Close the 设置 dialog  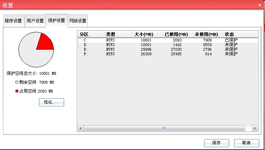[260, 5]
